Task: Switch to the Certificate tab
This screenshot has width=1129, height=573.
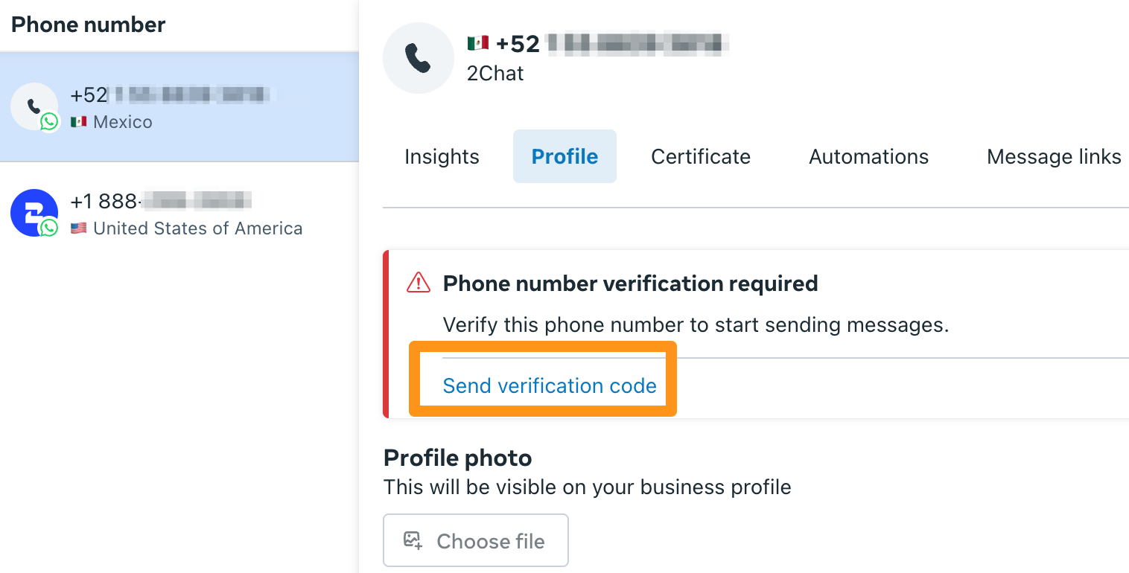Action: (701, 156)
